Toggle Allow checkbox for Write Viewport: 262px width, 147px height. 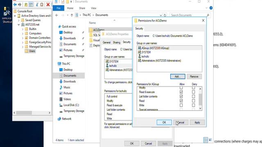coord(181,105)
